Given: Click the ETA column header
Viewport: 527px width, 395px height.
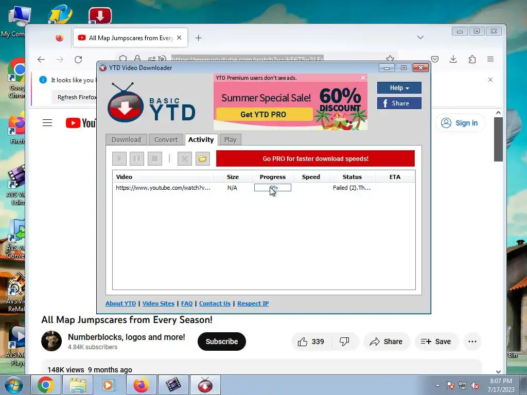Looking at the screenshot, I should pyautogui.click(x=395, y=177).
